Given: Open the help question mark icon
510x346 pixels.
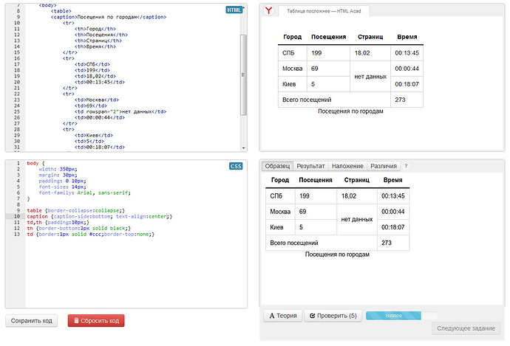Looking at the screenshot, I should [x=406, y=166].
